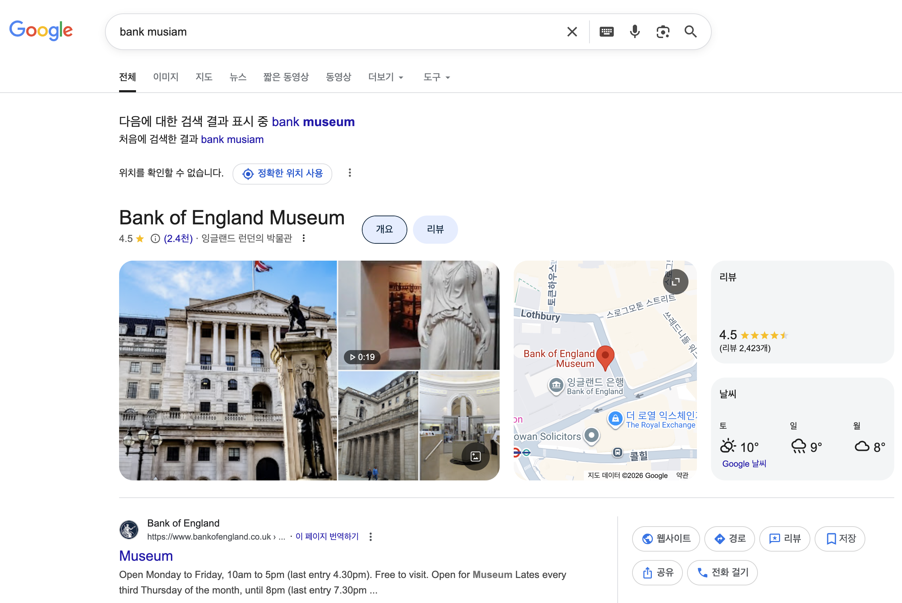
Task: Switch to the 지도 maps tab
Action: (x=204, y=77)
